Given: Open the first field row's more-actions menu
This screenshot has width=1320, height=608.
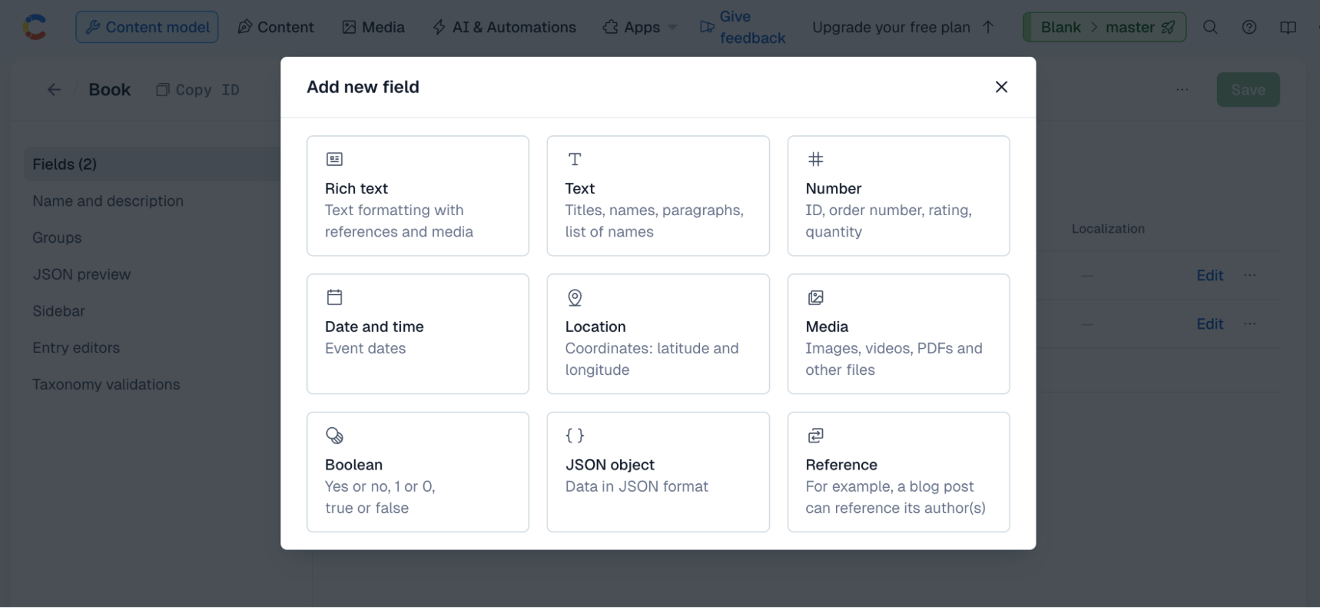Looking at the screenshot, I should coord(1249,275).
